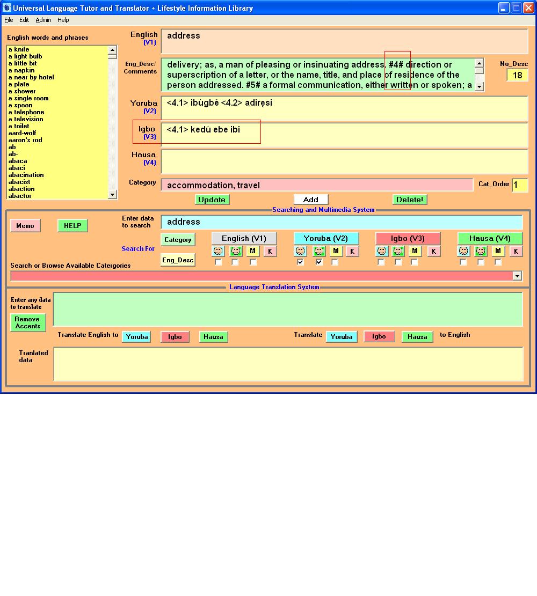537x596 pixels.
Task: Uncheck the first checkbox under Yoruba (V2)
Action: click(x=300, y=262)
